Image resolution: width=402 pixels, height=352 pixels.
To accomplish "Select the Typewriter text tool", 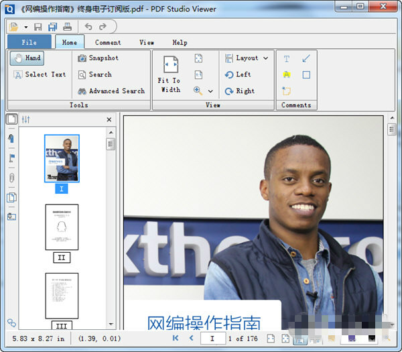I will point(287,59).
